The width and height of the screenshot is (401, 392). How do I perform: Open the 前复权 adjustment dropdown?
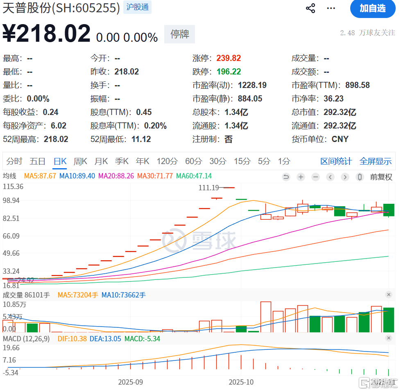point(381,177)
